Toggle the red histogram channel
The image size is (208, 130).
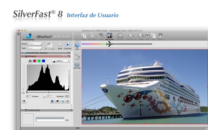click(35, 61)
